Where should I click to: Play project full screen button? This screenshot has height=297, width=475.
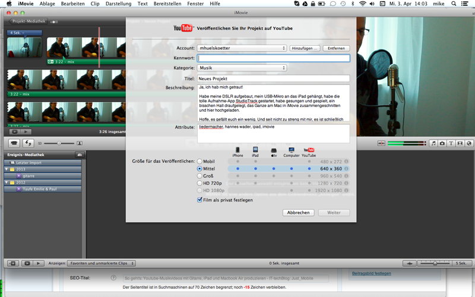(x=14, y=132)
